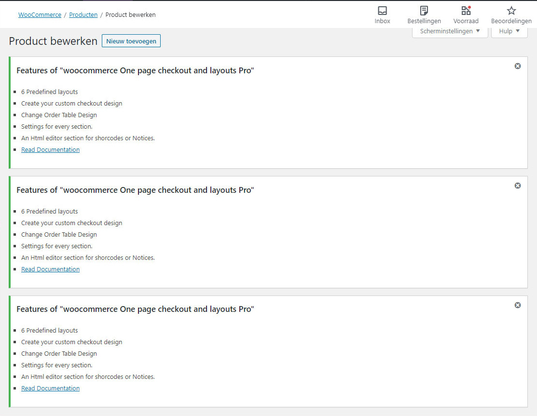Open the Voorraad stock icon

(466, 15)
